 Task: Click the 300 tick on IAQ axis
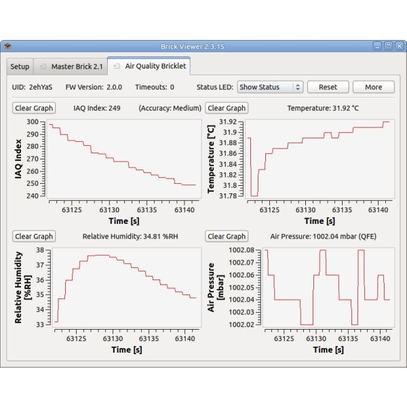click(x=33, y=121)
